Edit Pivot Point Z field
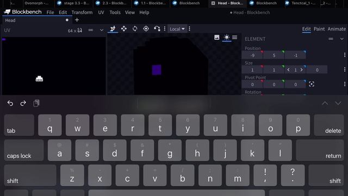 point(295,85)
